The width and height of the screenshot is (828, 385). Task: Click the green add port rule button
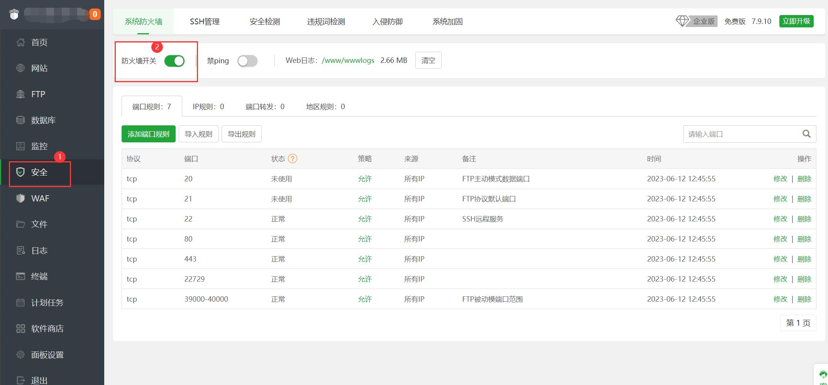[x=148, y=134]
